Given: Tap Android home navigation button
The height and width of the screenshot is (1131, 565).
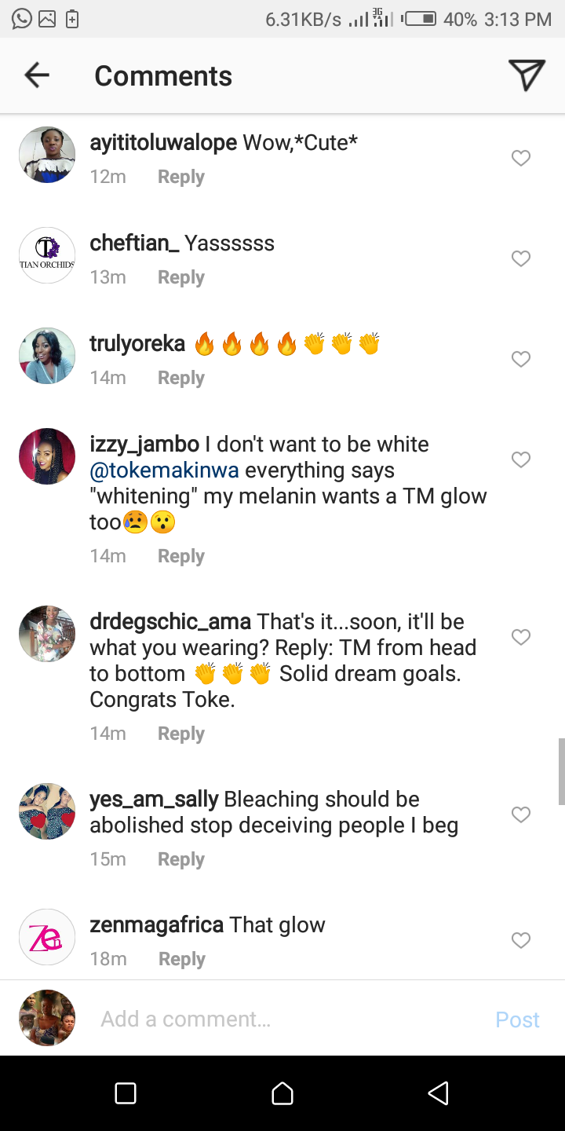Looking at the screenshot, I should point(282,1093).
